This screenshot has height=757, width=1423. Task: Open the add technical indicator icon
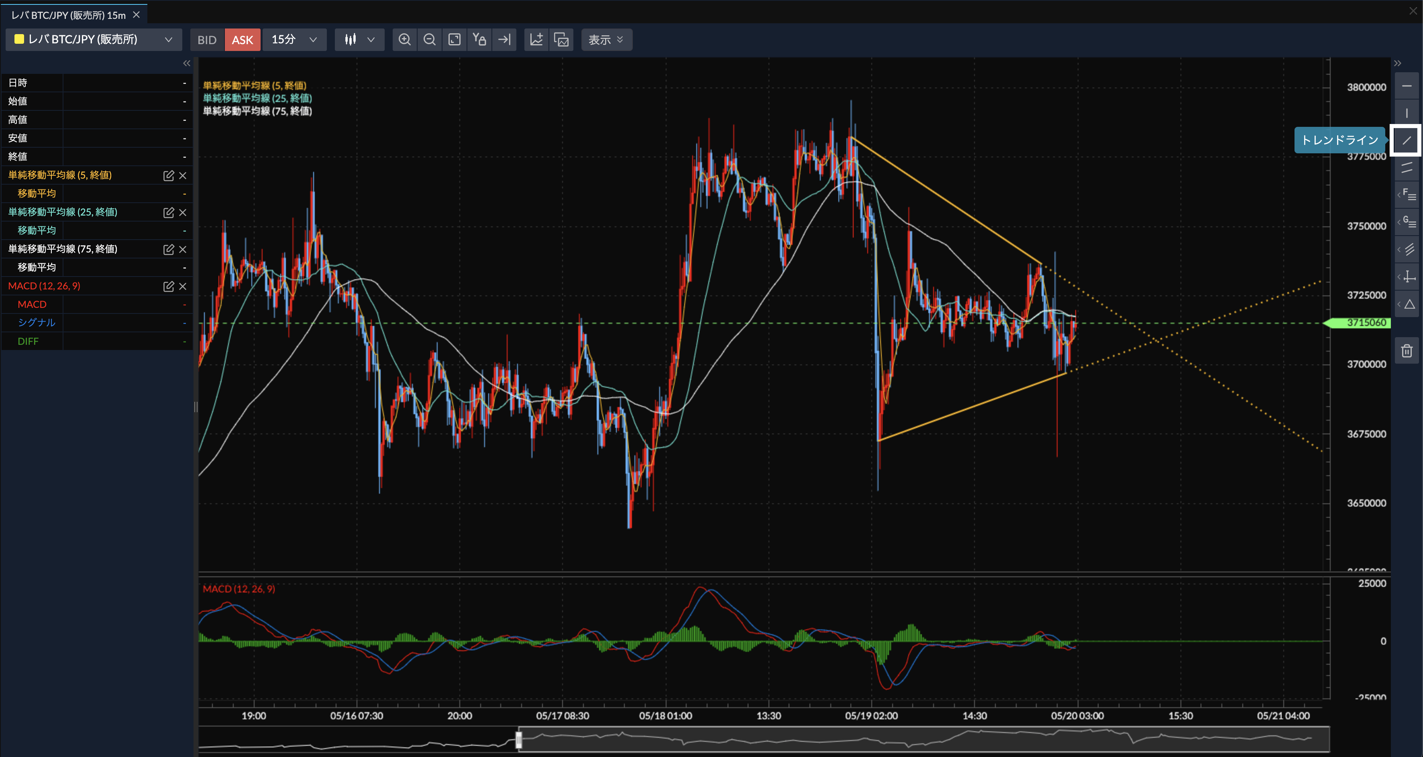(536, 40)
